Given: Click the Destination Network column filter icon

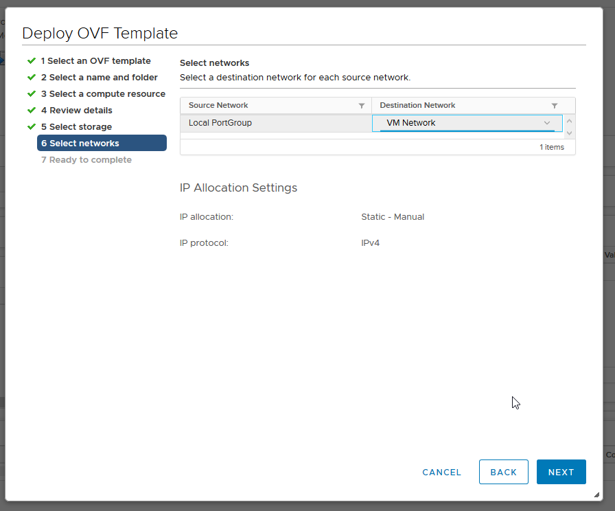Looking at the screenshot, I should coord(555,106).
